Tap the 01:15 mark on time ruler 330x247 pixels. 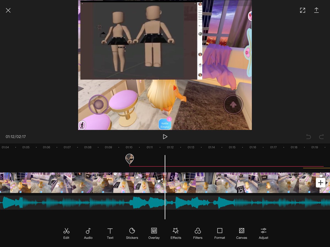click(x=232, y=147)
